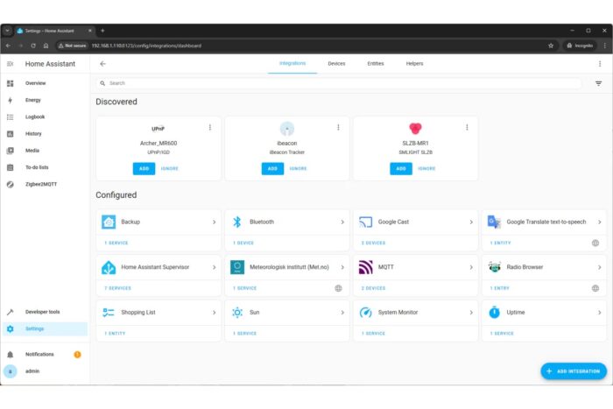
Task: Open the MQTT integration card
Action: (414, 267)
